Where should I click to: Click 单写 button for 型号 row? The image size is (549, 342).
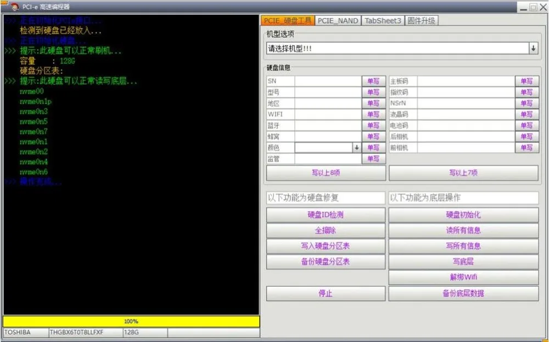coord(373,92)
